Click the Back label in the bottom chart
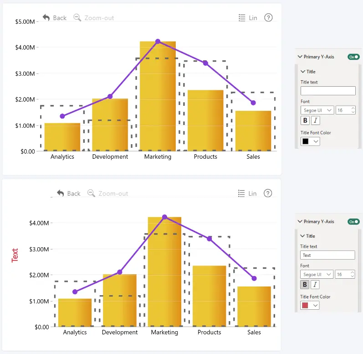The width and height of the screenshot is (363, 354). click(x=74, y=193)
